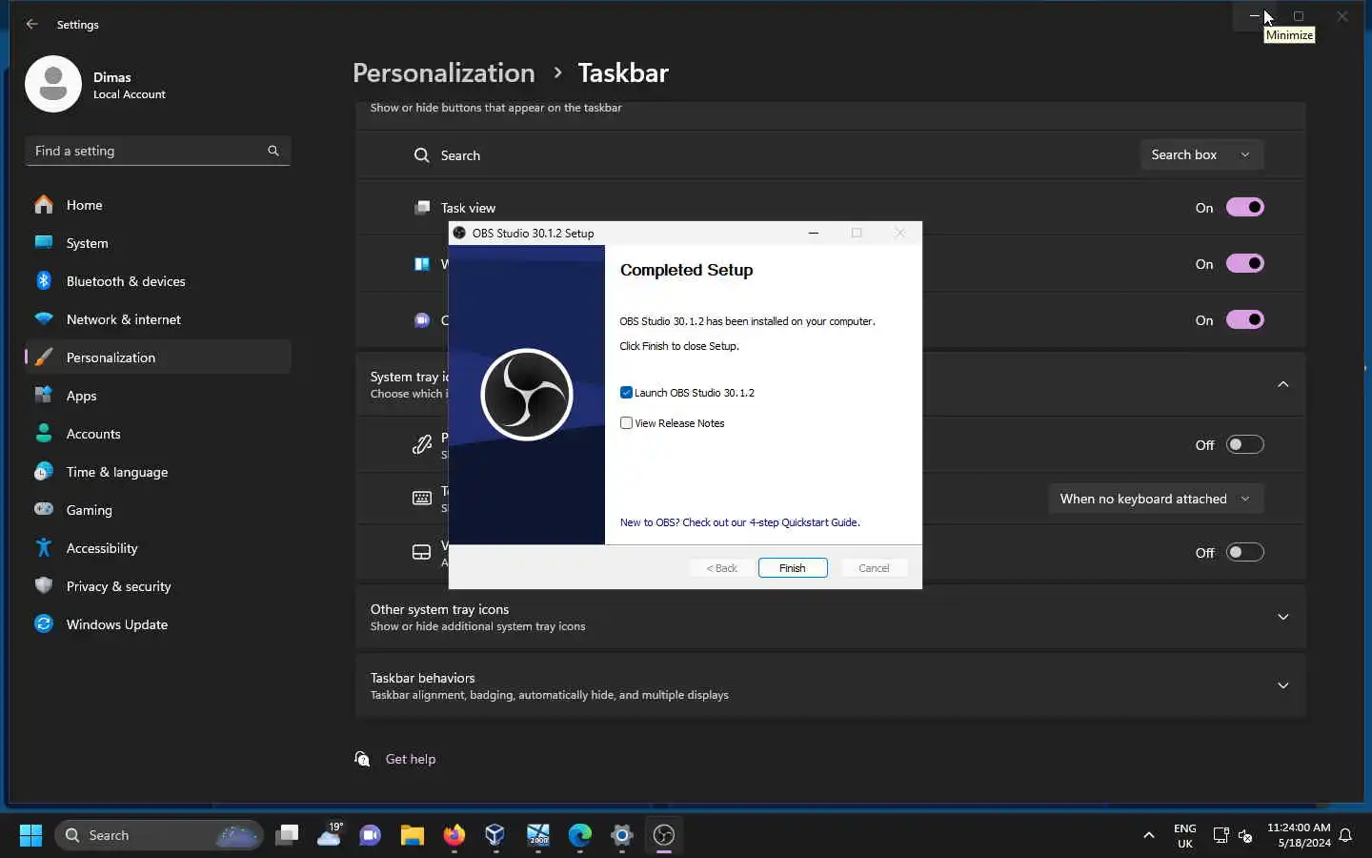Open the Search box dropdown
This screenshot has width=1372, height=858.
[1201, 154]
